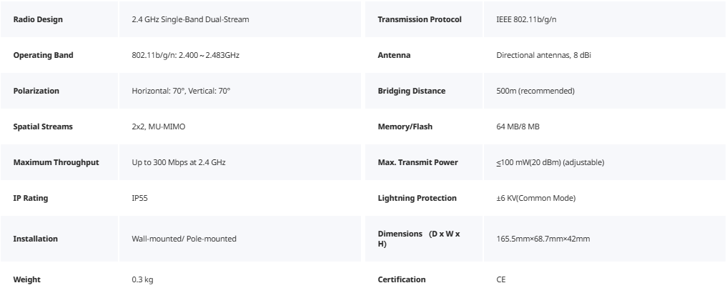
Task: Click the Transmission Protocol label
Action: (419, 19)
